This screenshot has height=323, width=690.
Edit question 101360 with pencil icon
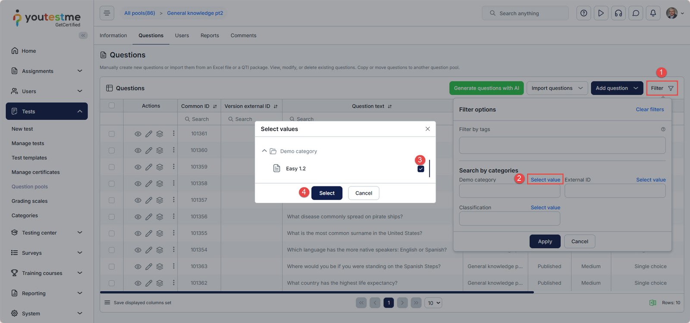tap(149, 150)
